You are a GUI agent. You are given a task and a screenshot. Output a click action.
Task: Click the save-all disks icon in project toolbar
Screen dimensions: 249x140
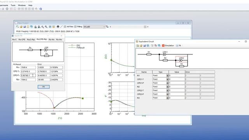tap(32, 27)
